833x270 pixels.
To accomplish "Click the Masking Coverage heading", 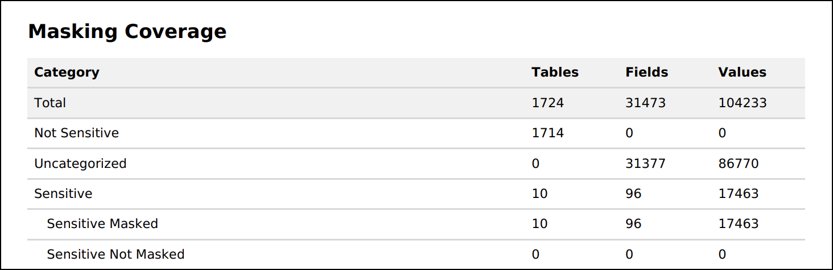I will [127, 32].
